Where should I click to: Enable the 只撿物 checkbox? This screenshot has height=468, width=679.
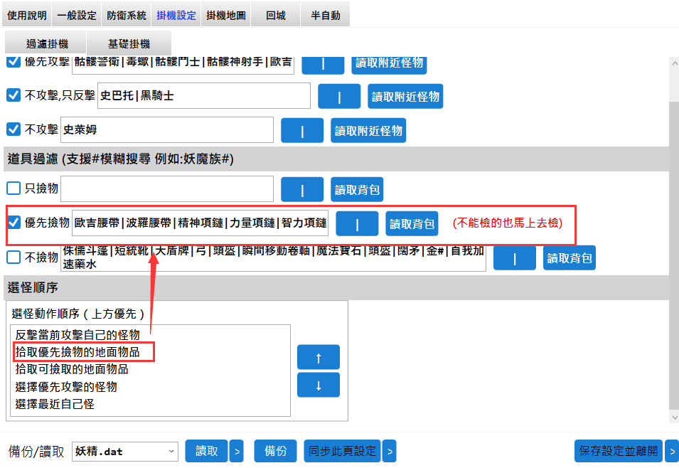[x=14, y=189]
